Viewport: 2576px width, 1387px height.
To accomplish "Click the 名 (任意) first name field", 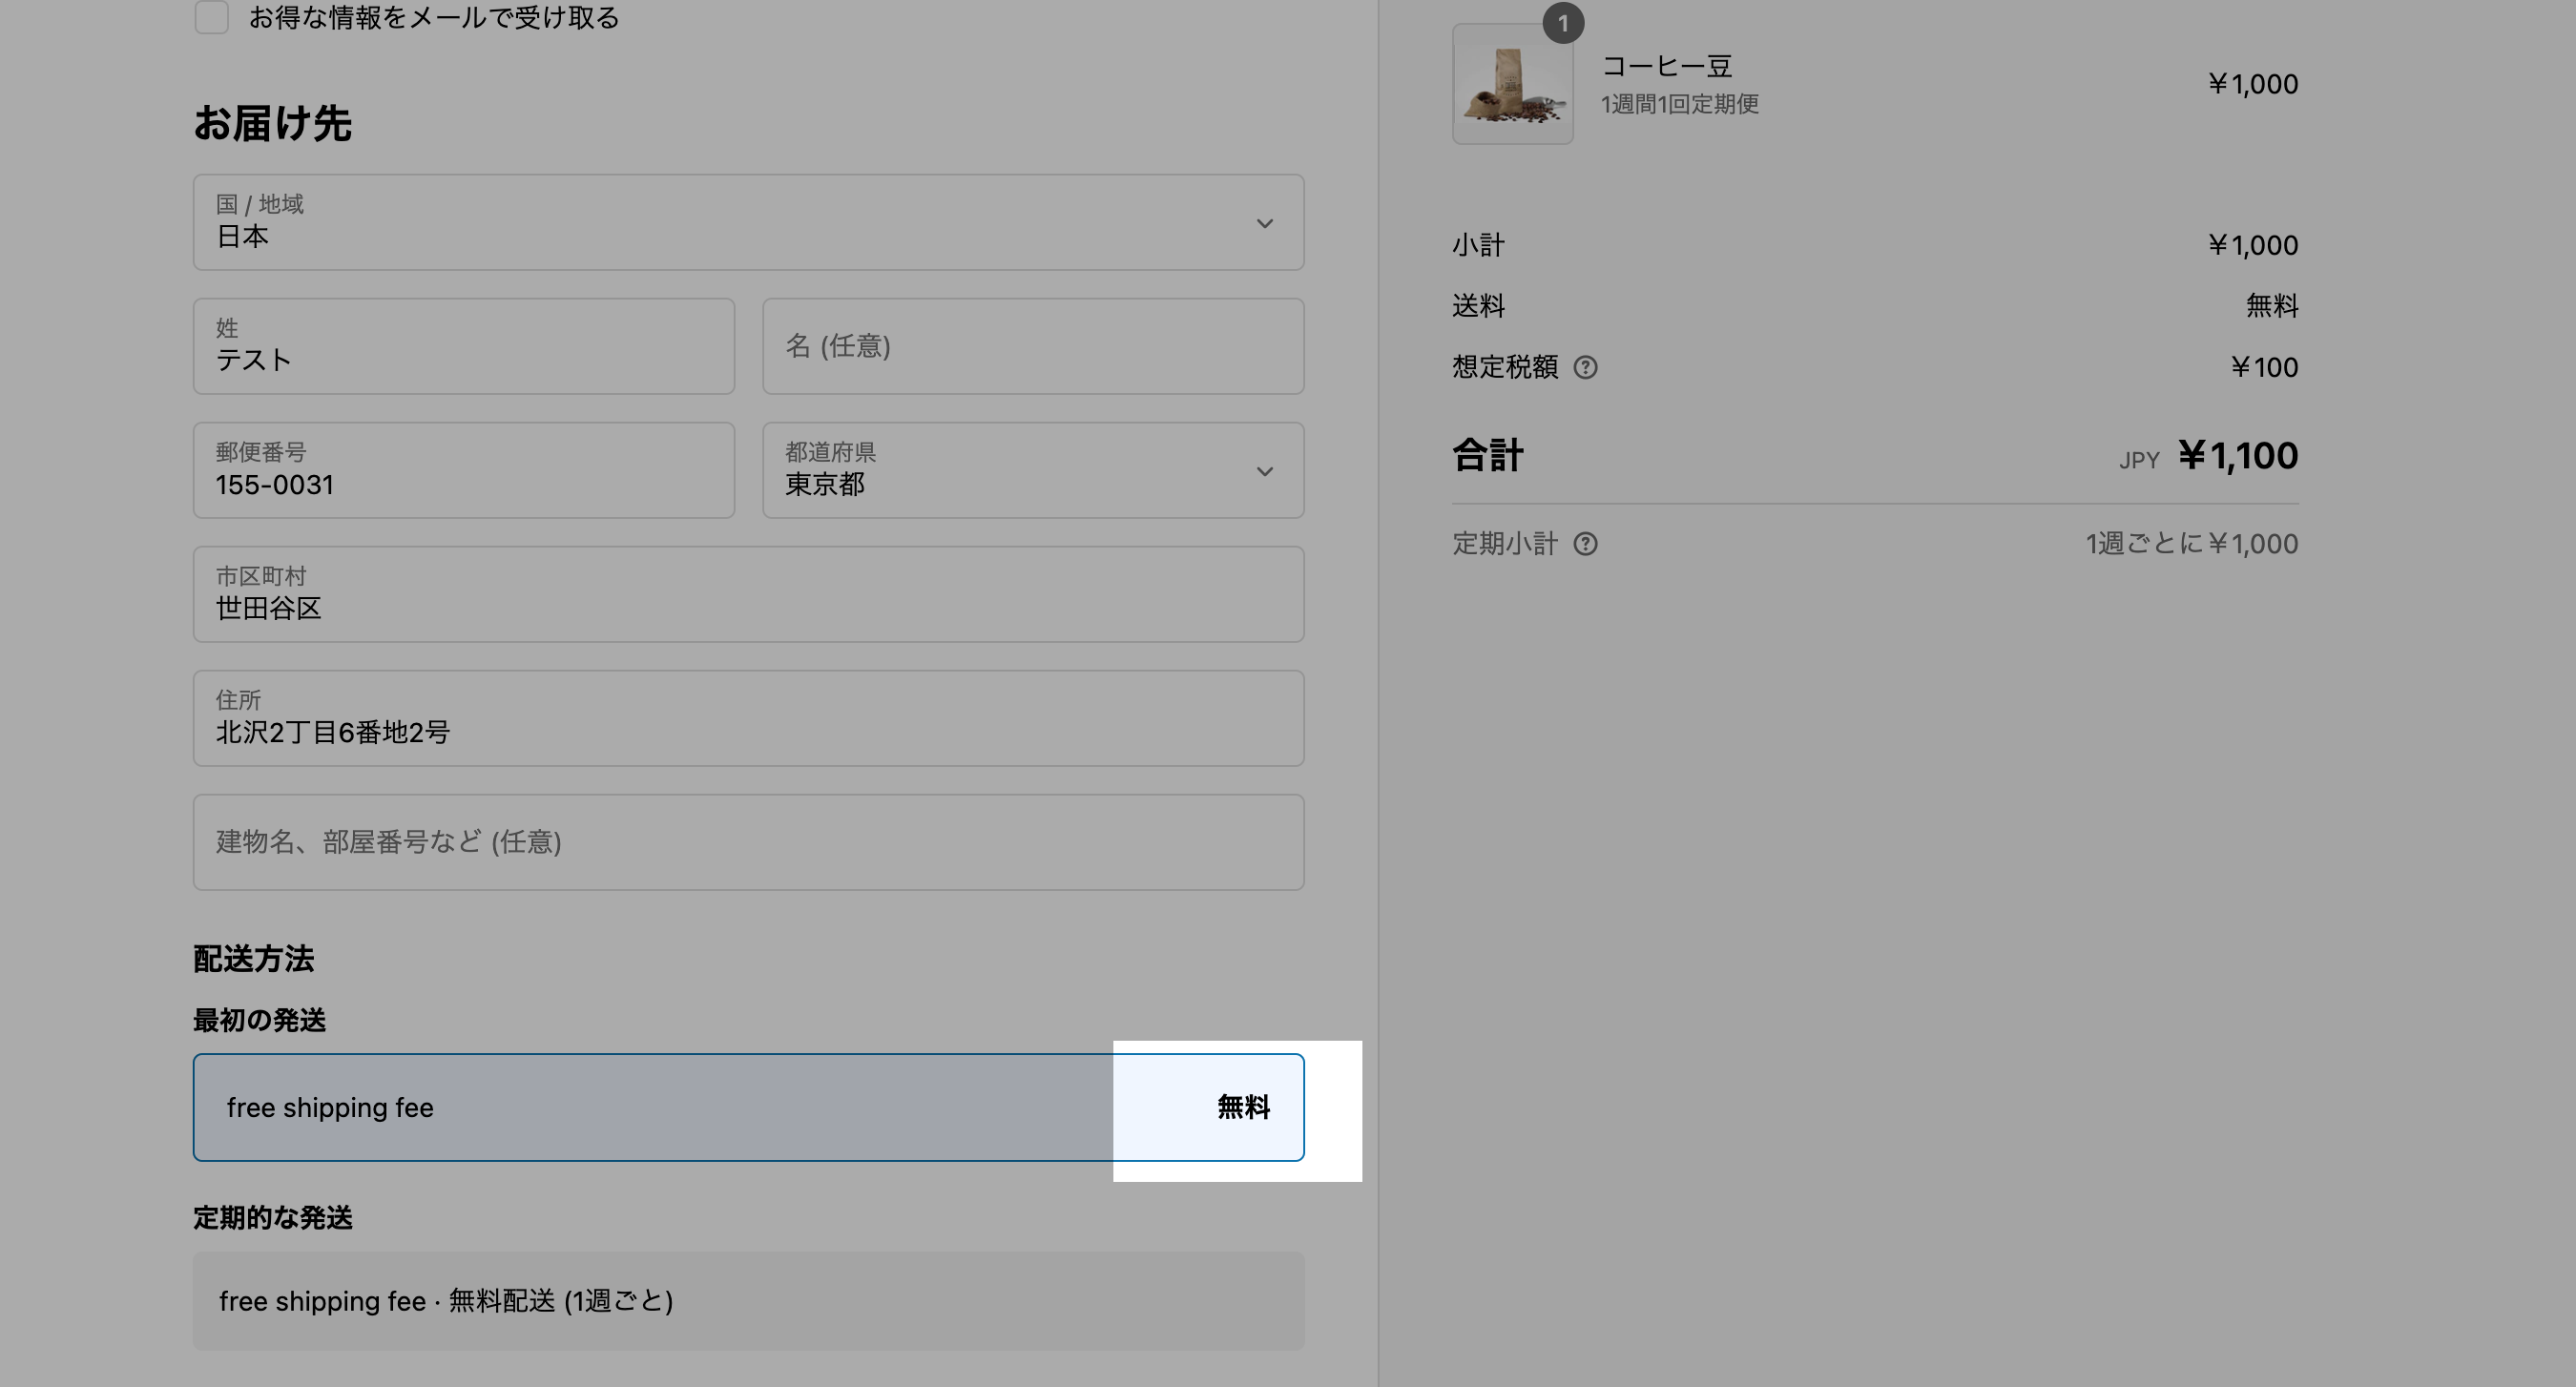I will [x=1032, y=346].
